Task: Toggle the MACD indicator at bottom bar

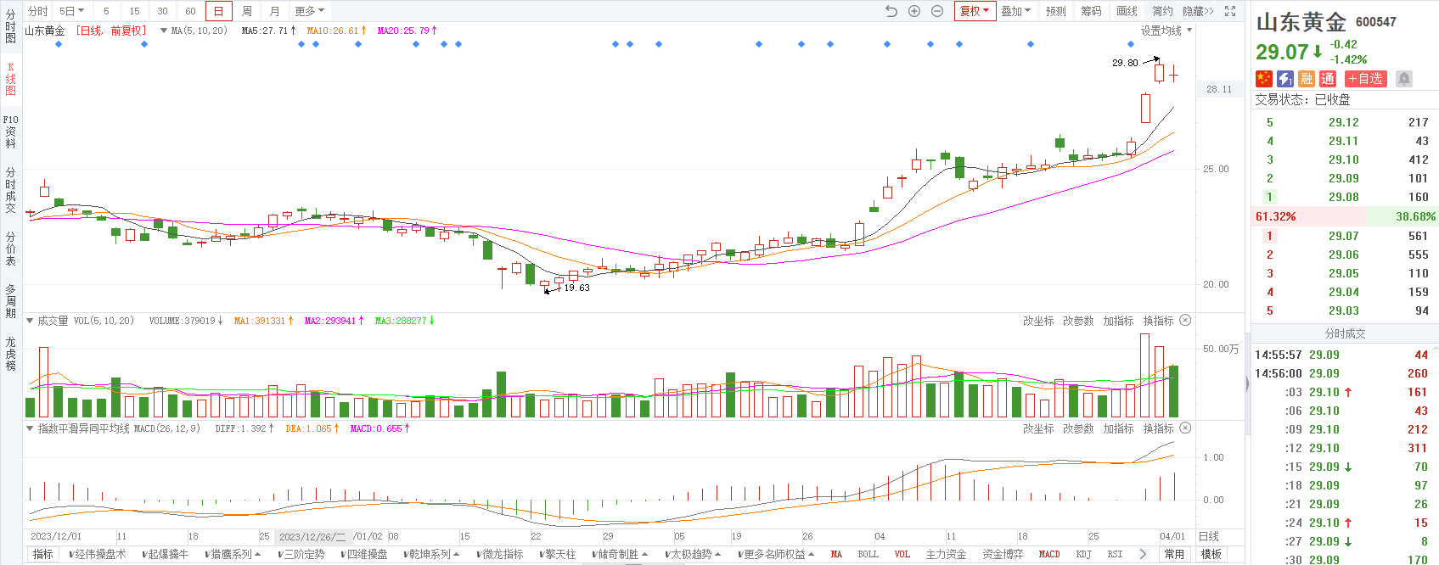Action: [1049, 554]
